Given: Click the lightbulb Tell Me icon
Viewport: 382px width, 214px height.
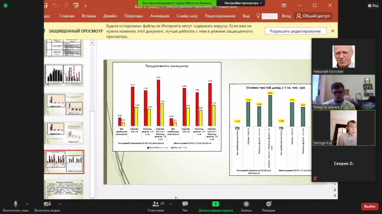Looking at the screenshot, I should point(258,16).
